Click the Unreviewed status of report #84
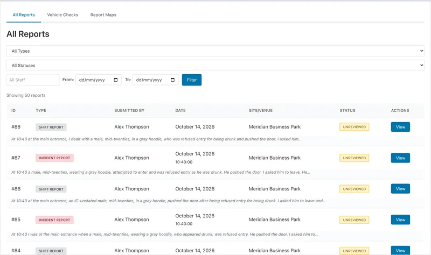 [354, 251]
